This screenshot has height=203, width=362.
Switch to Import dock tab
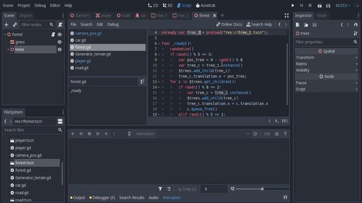coord(25,15)
